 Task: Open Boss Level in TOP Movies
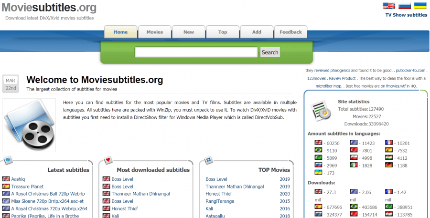[216, 179]
